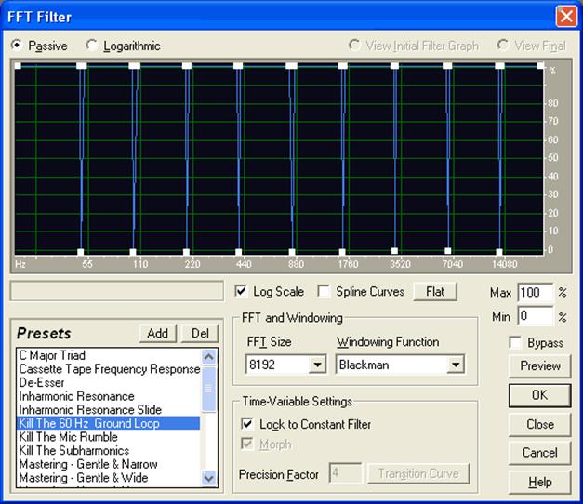Screen dimensions: 583x504
Task: Click the Max percent input field
Action: point(535,293)
